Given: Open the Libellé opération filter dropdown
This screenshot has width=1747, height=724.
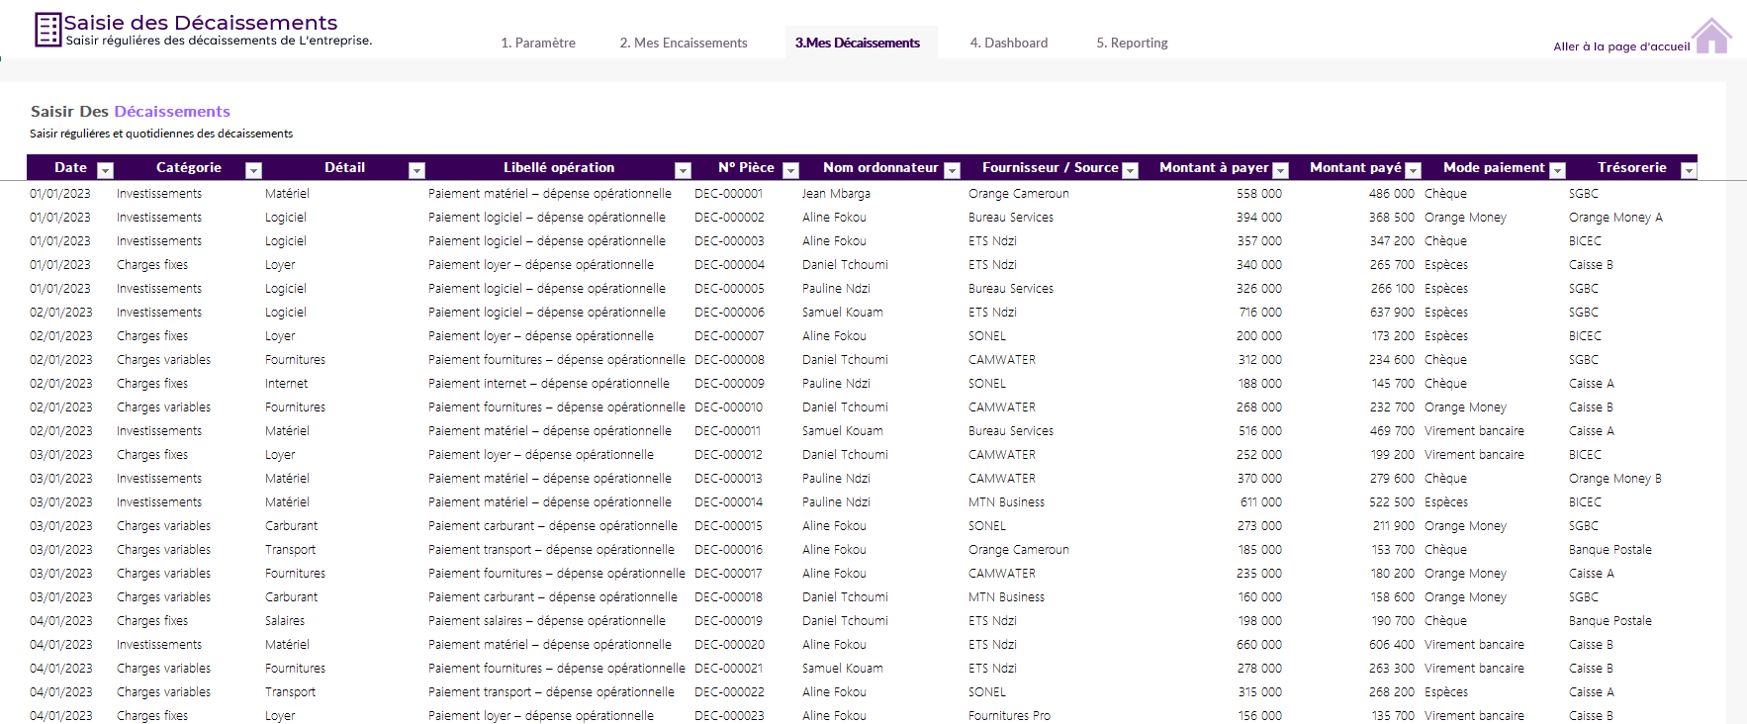Looking at the screenshot, I should pyautogui.click(x=683, y=170).
